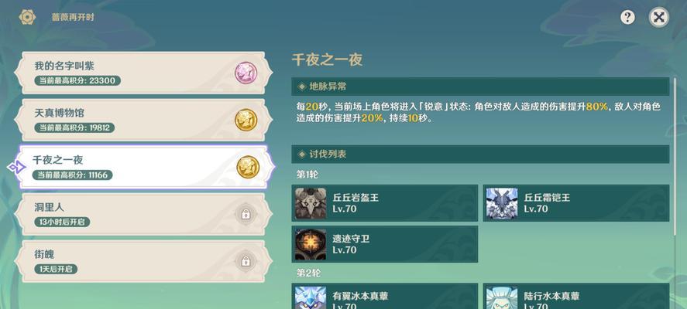687x309 pixels.
Task: Select the 天真博物馆 challenge stage
Action: click(x=143, y=120)
